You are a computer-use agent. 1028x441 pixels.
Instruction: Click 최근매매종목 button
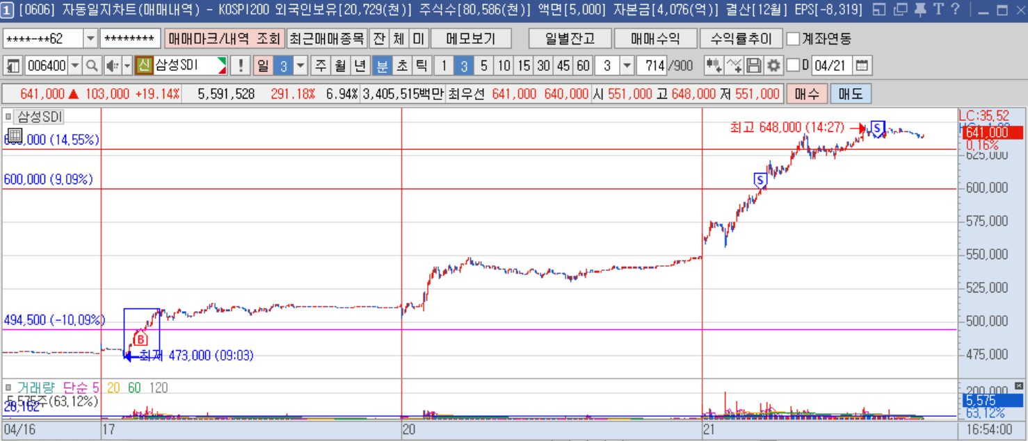click(326, 38)
